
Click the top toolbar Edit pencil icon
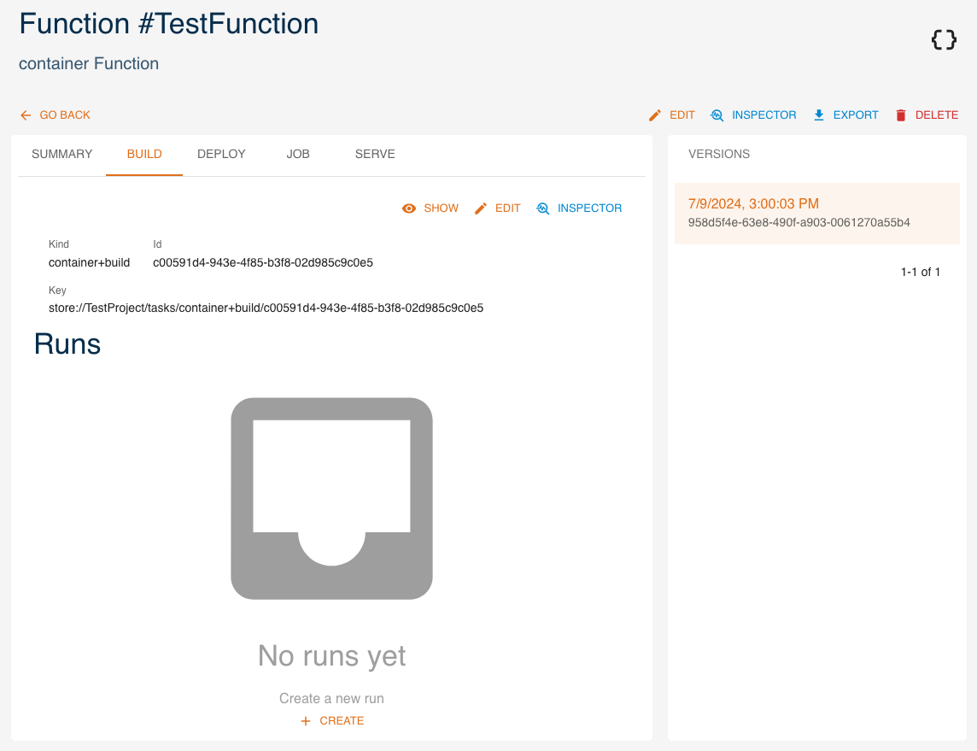(655, 115)
